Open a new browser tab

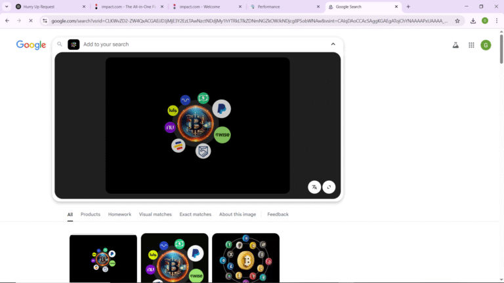click(x=408, y=7)
